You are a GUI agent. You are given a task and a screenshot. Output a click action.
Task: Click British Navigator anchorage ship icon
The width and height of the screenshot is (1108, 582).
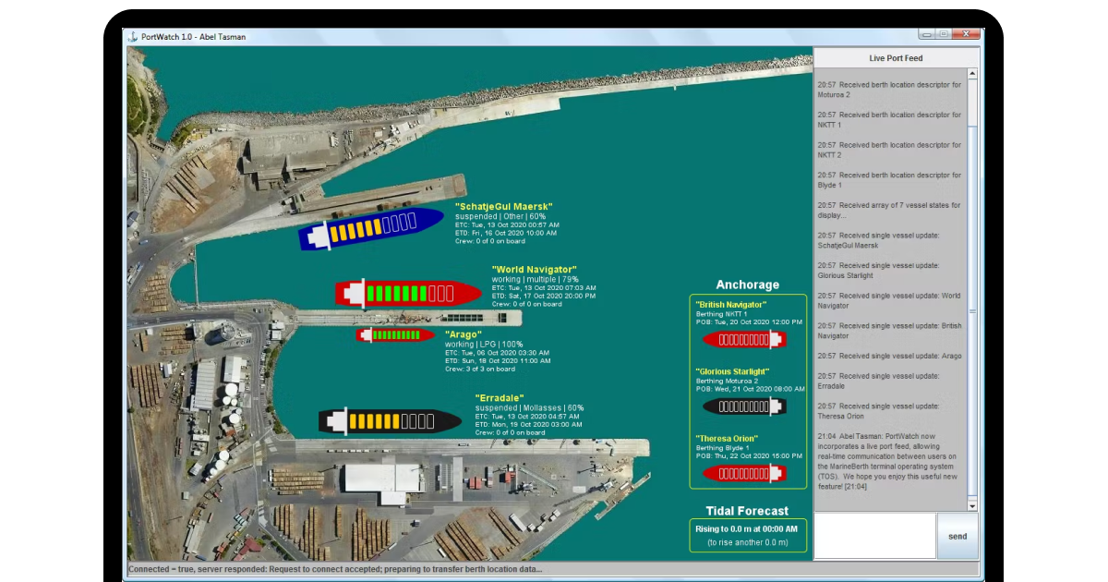(745, 339)
